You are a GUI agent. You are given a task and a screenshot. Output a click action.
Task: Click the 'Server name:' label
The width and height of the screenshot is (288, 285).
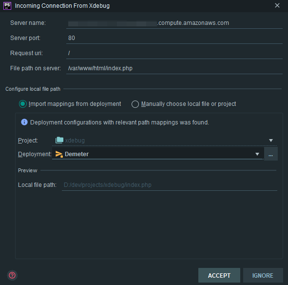coord(28,23)
